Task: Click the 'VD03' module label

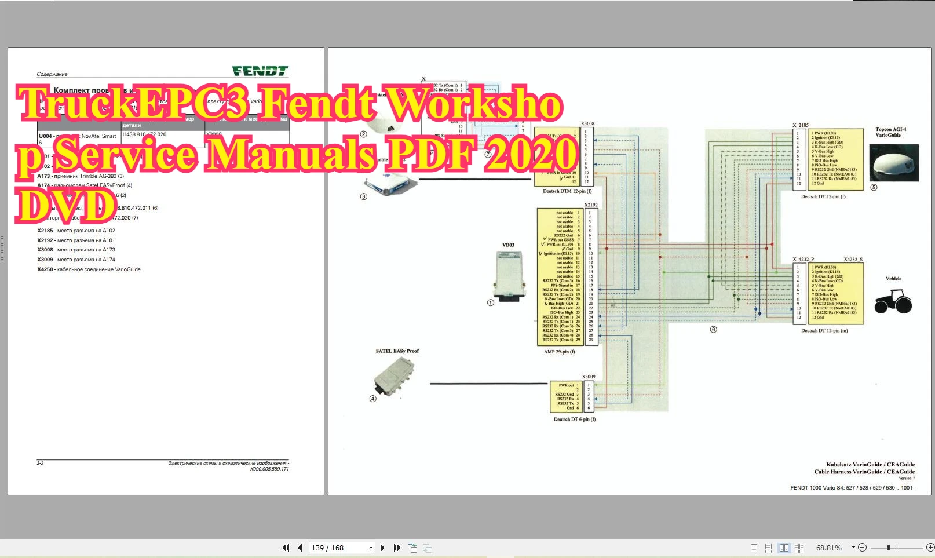Action: click(508, 245)
